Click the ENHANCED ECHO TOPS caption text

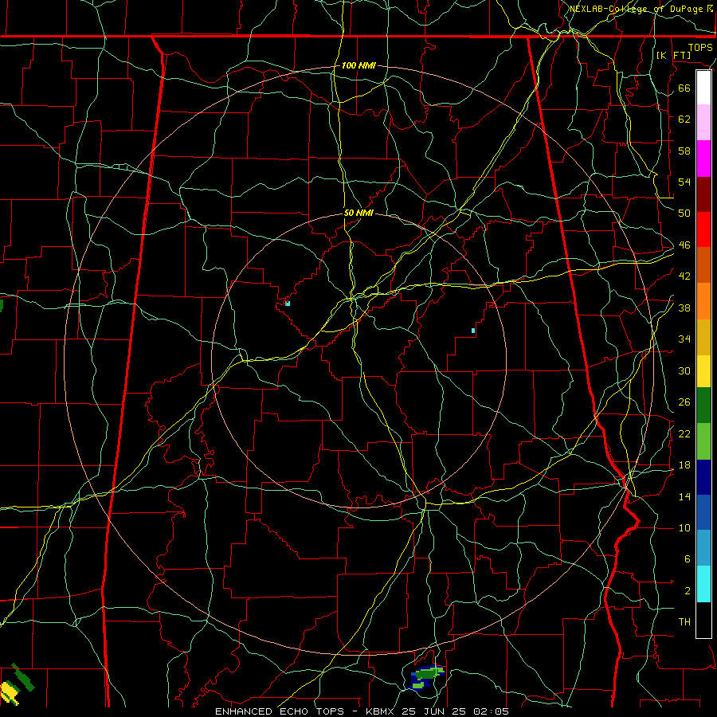coord(280,711)
